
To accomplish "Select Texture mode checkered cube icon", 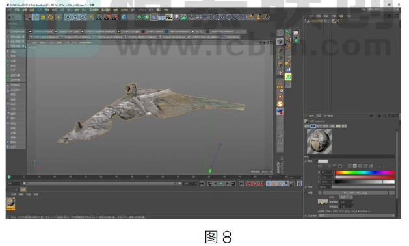I will [280, 72].
